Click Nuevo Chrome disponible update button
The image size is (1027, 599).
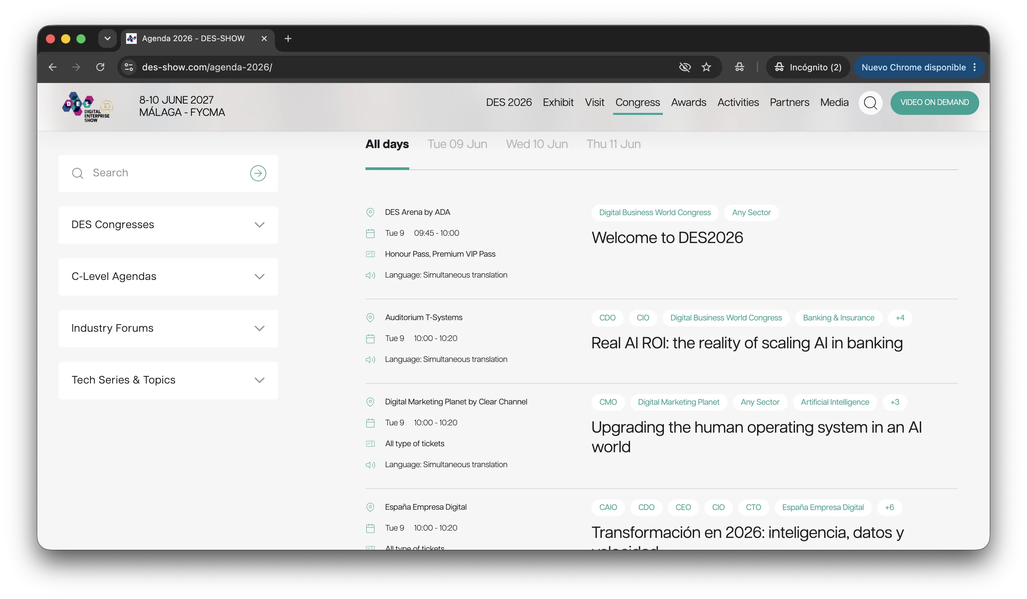click(x=914, y=67)
